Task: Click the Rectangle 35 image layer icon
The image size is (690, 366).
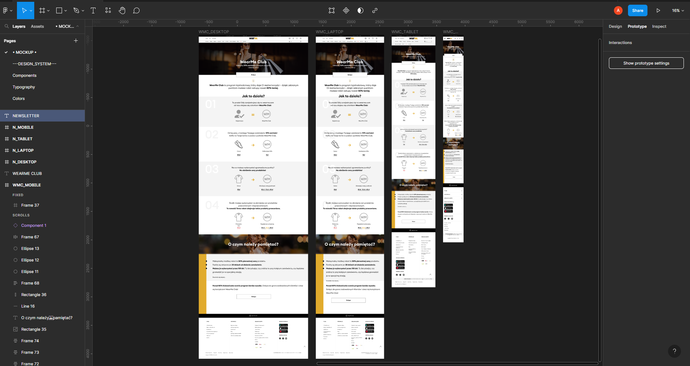Action: coord(16,329)
